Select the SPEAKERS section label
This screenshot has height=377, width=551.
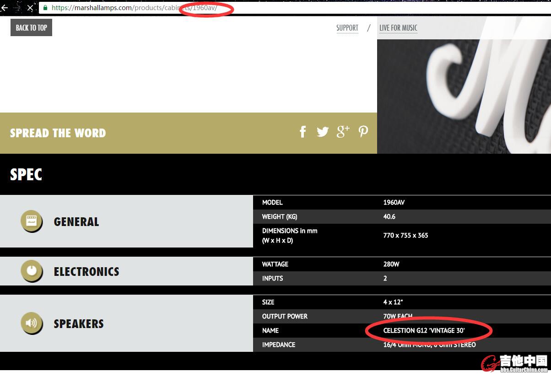click(79, 324)
